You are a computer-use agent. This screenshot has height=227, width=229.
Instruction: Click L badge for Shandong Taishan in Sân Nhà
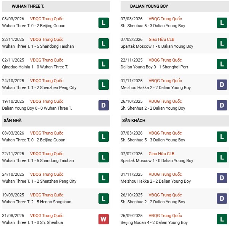[103, 157]
